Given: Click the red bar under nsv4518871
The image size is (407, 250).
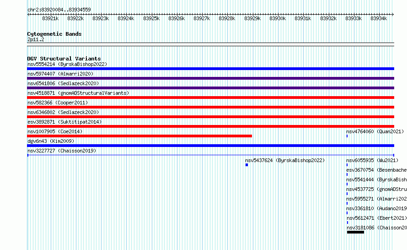Looking at the screenshot, I should (x=210, y=98).
